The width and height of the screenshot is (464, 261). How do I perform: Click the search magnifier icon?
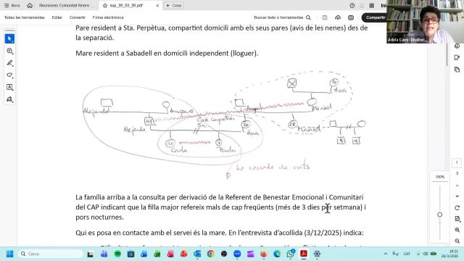(308, 17)
